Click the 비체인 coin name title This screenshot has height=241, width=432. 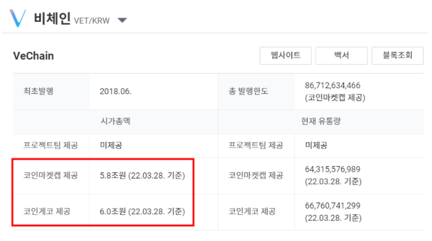(52, 19)
